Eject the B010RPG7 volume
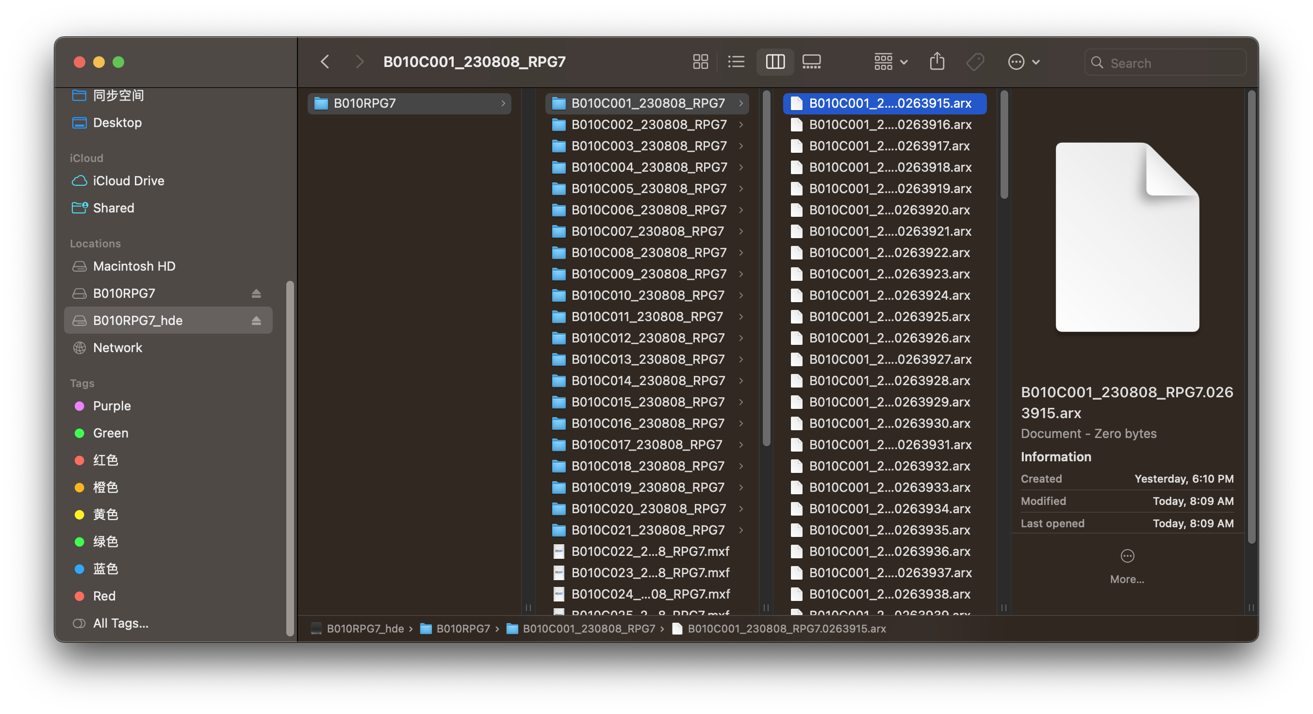Viewport: 1313px width, 714px height. (256, 293)
